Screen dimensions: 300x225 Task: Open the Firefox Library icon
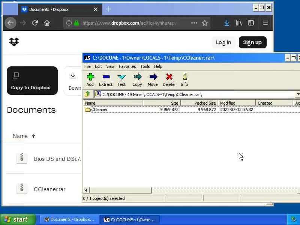tap(239, 23)
